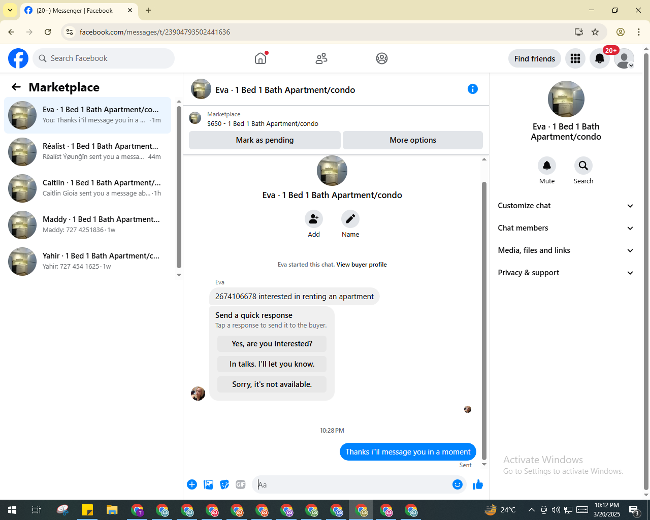Viewport: 650px width, 520px height.
Task: Open the Friends icon in top navigation
Action: [321, 58]
